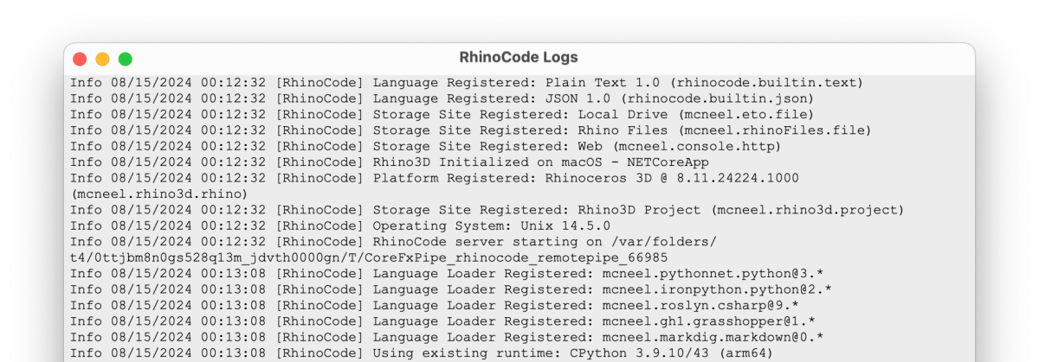
Task: Maximize the RhinoCode Logs window with green button
Action: 126,59
